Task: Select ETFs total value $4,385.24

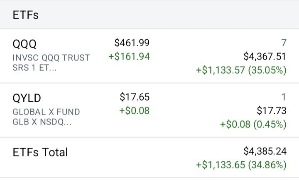Action: coord(265,151)
